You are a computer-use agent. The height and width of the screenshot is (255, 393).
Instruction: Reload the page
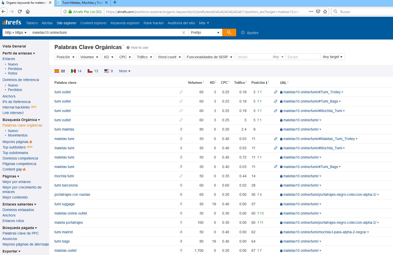[20, 11]
